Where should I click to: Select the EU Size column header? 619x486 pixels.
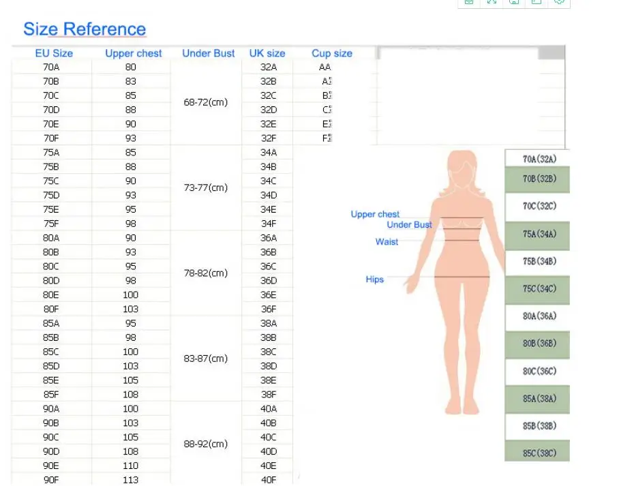(x=54, y=53)
